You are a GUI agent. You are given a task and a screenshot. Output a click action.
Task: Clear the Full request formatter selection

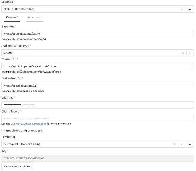(x=174, y=144)
